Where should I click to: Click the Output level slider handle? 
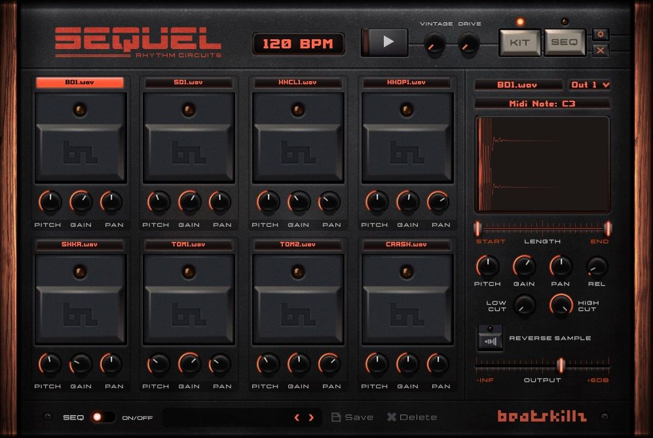pos(561,365)
